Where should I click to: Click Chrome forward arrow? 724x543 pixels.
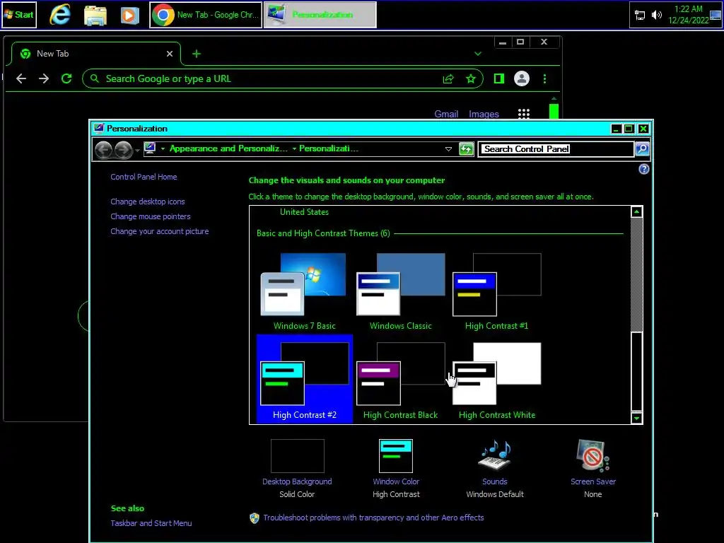[x=44, y=79]
